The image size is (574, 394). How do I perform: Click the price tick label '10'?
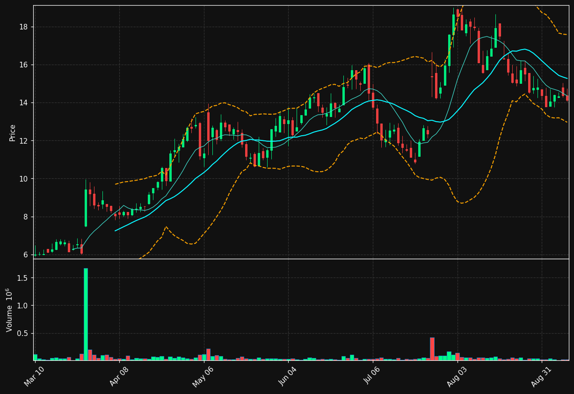tap(24, 179)
